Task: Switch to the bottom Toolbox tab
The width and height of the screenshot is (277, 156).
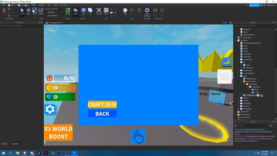Action: click(5, 144)
